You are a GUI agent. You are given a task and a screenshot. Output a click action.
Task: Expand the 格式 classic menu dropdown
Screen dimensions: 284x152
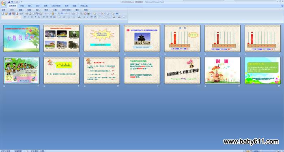(47, 10)
